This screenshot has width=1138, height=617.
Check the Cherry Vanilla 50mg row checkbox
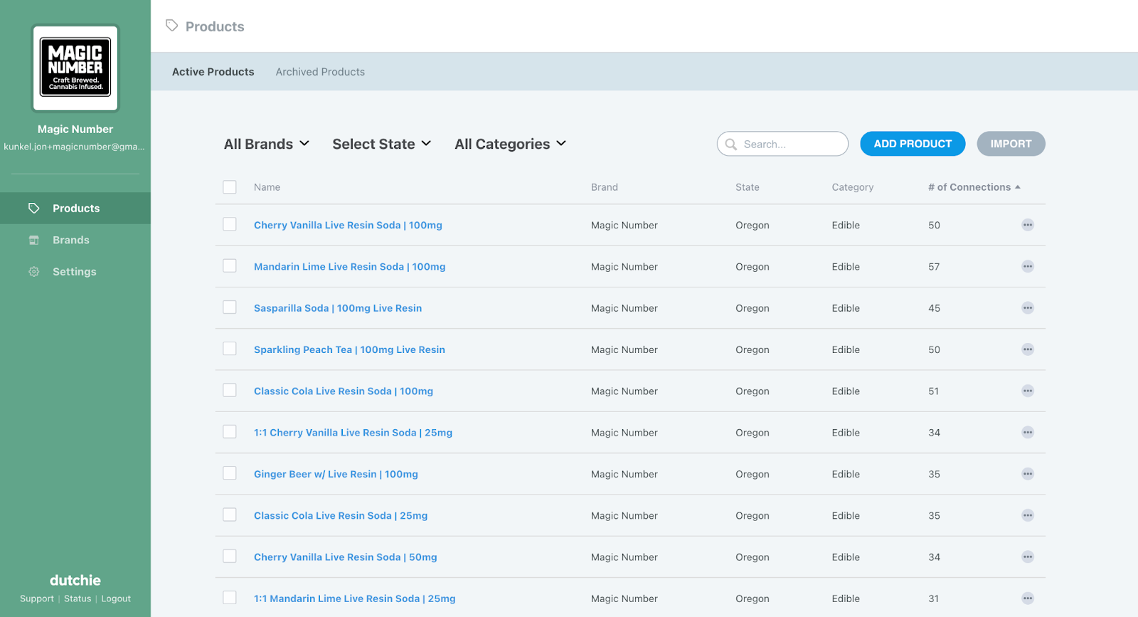click(230, 556)
